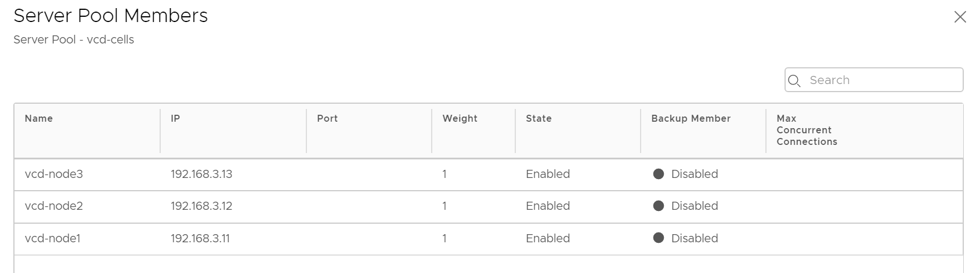Select the vcd-node2 row name
This screenshot has width=976, height=273.
coord(54,206)
